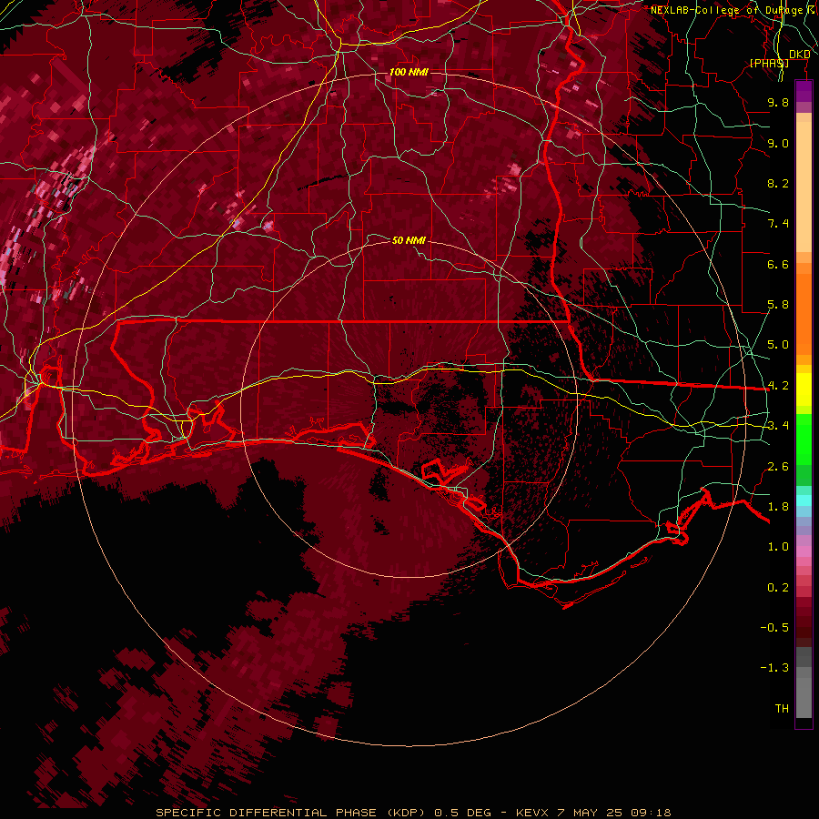The width and height of the screenshot is (819, 819).
Task: Click the DKD label above the scale
Action: coord(799,55)
